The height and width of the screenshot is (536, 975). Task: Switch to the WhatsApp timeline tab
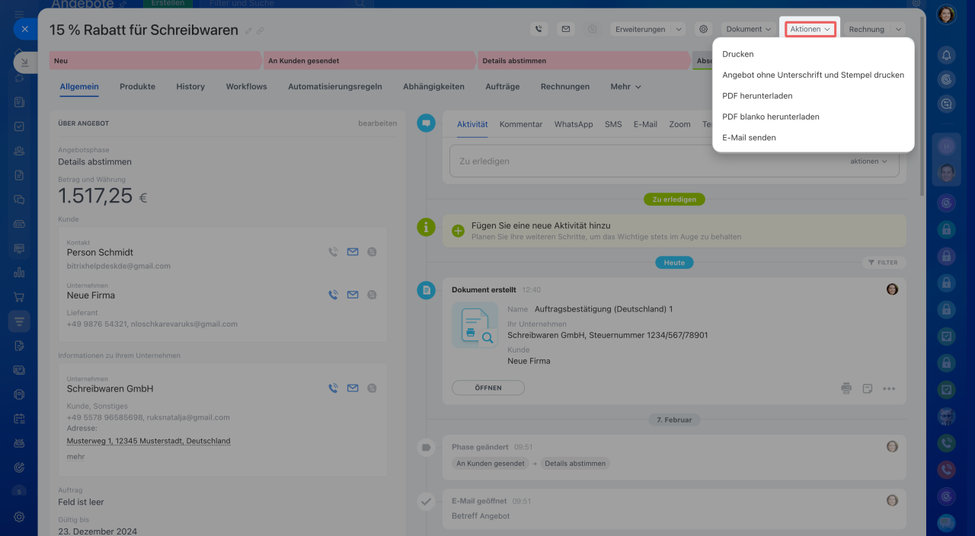coord(574,124)
